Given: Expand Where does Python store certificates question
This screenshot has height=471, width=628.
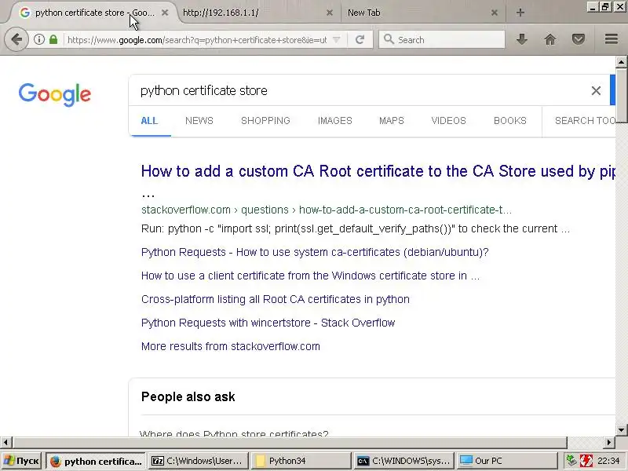Looking at the screenshot, I should (234, 433).
